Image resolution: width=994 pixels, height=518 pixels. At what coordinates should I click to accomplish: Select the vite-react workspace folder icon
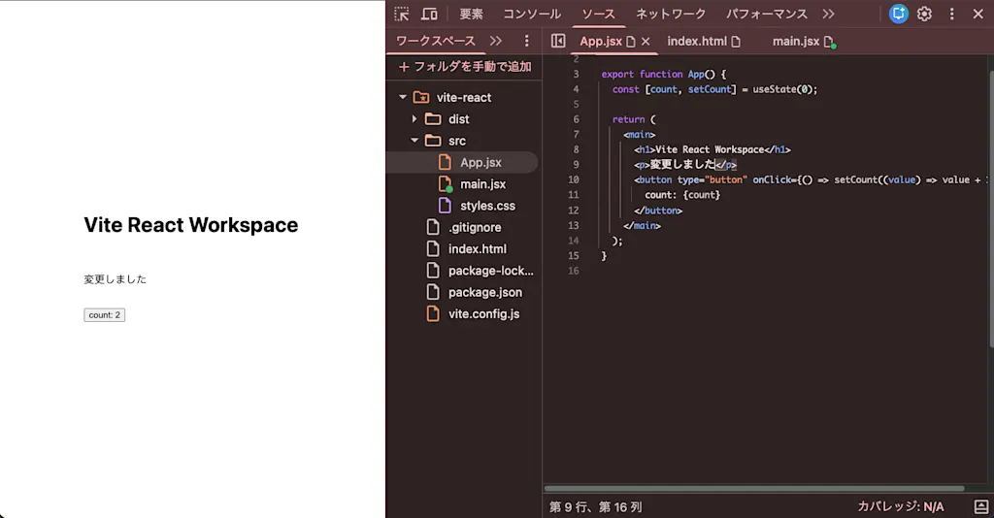click(x=421, y=98)
